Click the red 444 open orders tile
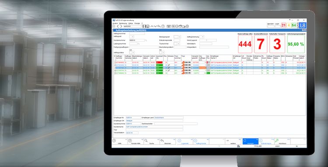This screenshot has width=328, height=167. pyautogui.click(x=245, y=44)
